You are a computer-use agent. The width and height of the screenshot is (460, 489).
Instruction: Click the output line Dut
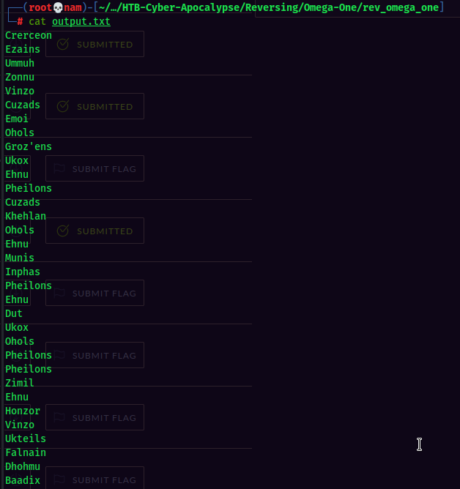[x=14, y=313]
